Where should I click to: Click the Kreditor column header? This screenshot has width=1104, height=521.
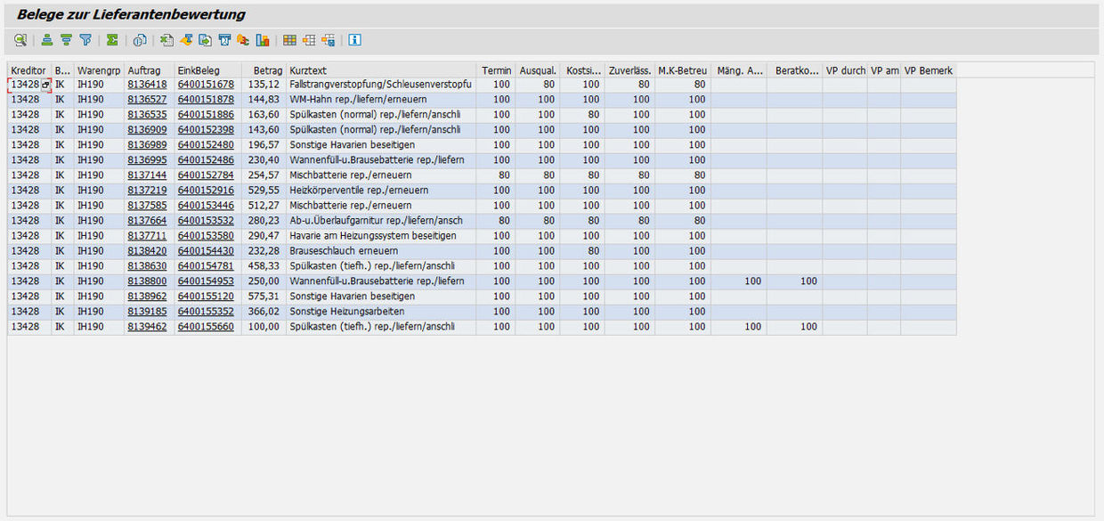point(28,70)
